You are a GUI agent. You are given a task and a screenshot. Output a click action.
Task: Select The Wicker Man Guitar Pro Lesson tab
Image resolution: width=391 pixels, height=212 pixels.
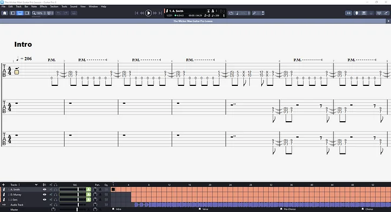pyautogui.click(x=193, y=21)
